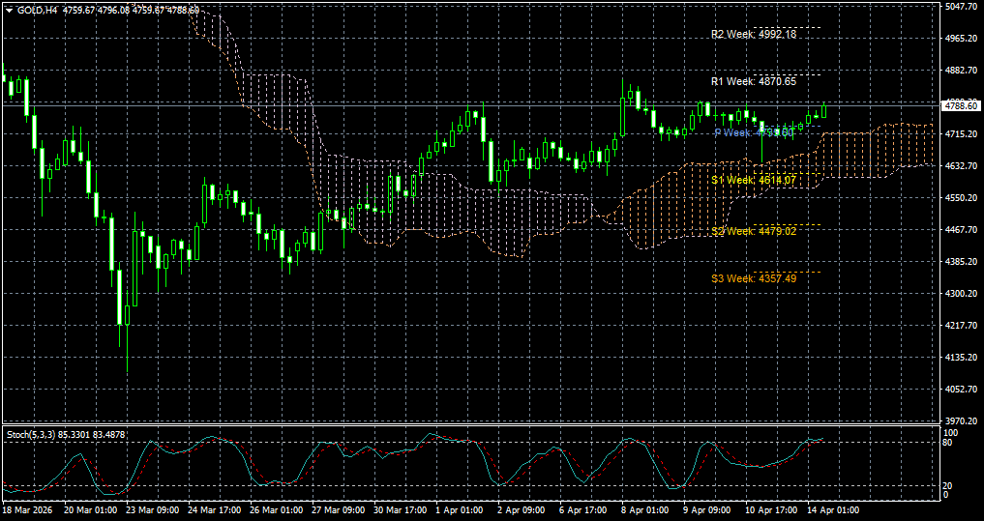Click 4715.20 on the price axis
This screenshot has height=521, width=984.
(x=962, y=134)
